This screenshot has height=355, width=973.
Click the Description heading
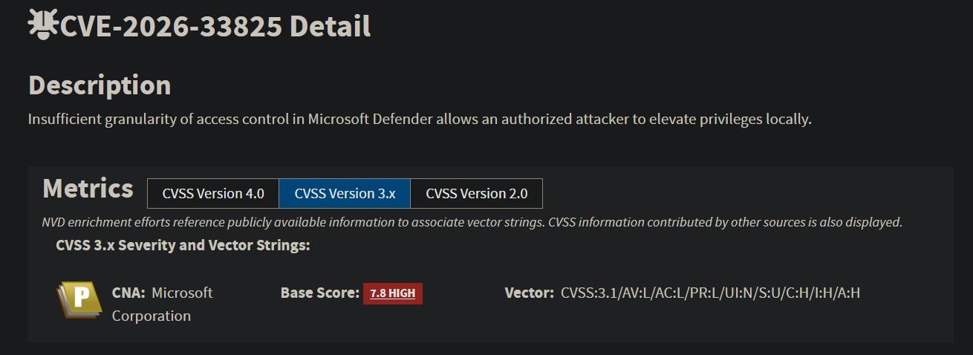click(x=100, y=85)
